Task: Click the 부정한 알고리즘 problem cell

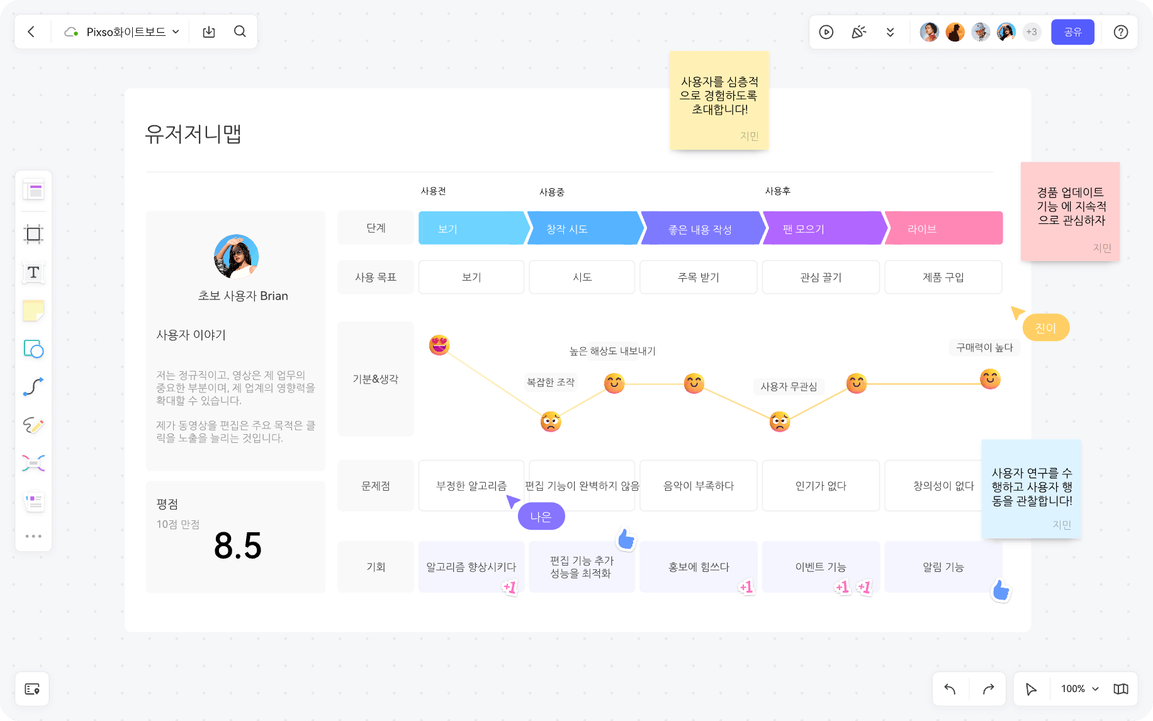Action: click(x=471, y=486)
